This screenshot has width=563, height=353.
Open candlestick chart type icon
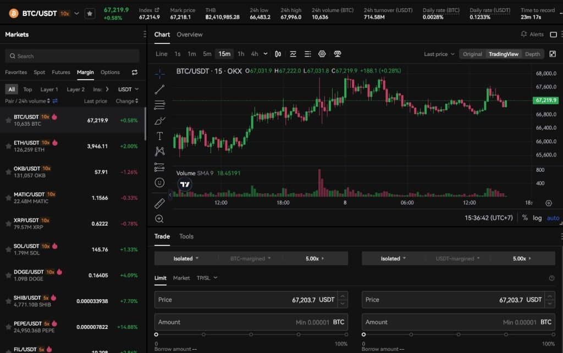pos(278,54)
